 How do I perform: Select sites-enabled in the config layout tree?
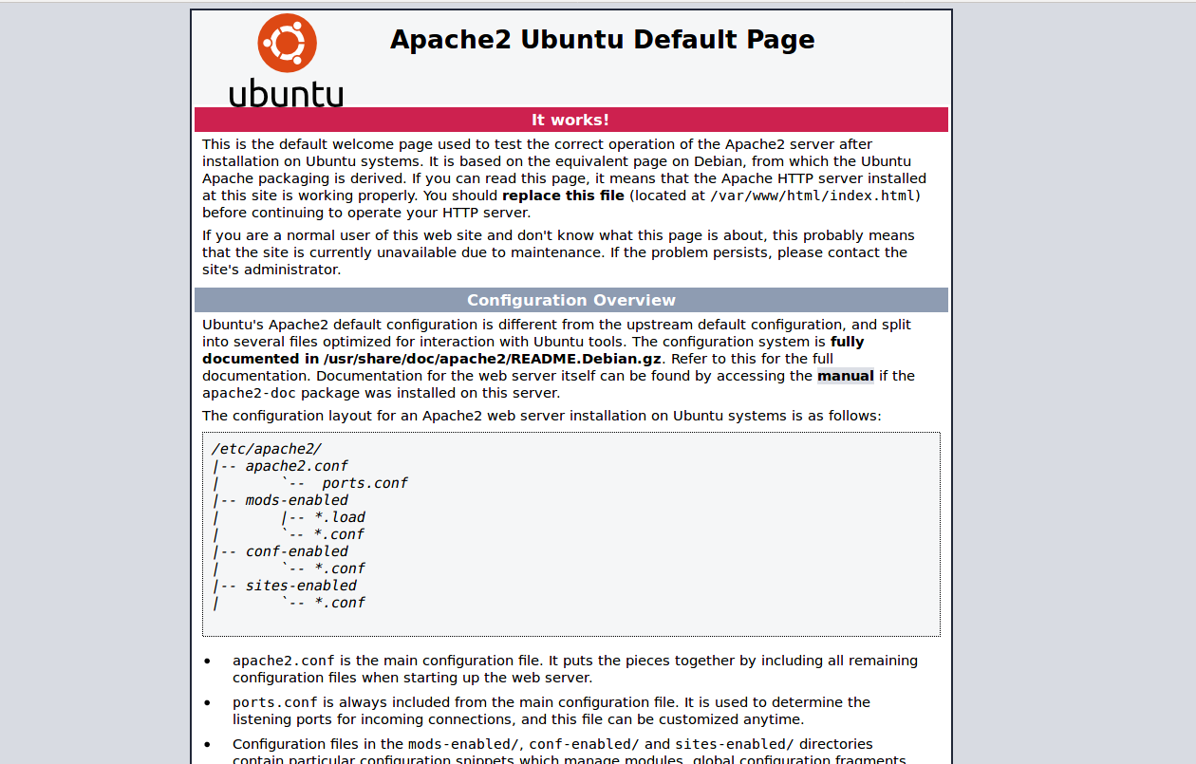point(301,586)
